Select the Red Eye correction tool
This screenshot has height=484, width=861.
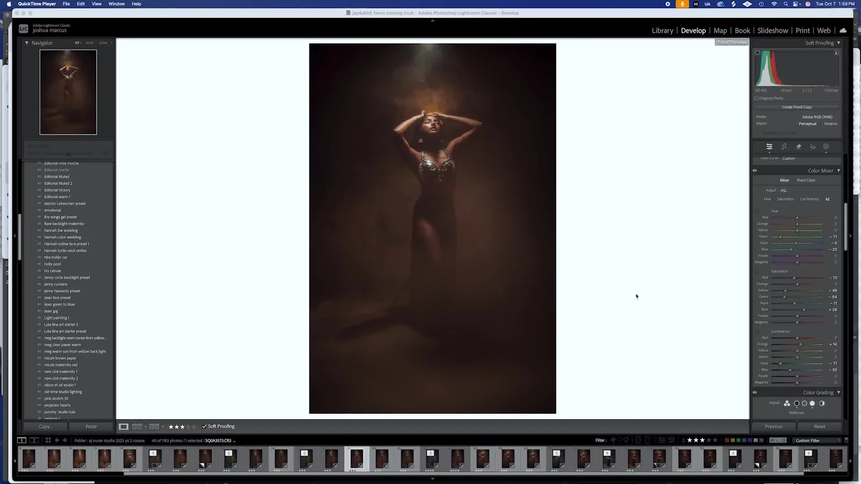coord(812,147)
